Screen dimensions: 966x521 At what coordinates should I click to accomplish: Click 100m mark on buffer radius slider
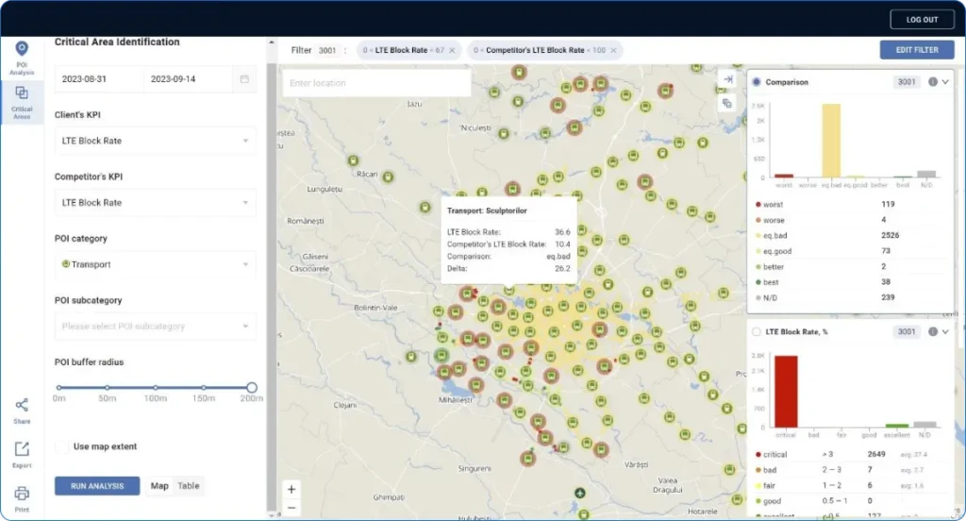click(155, 388)
